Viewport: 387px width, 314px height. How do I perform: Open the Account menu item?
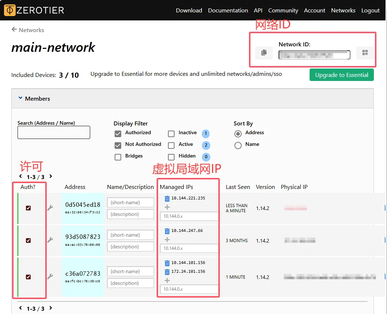click(x=314, y=11)
